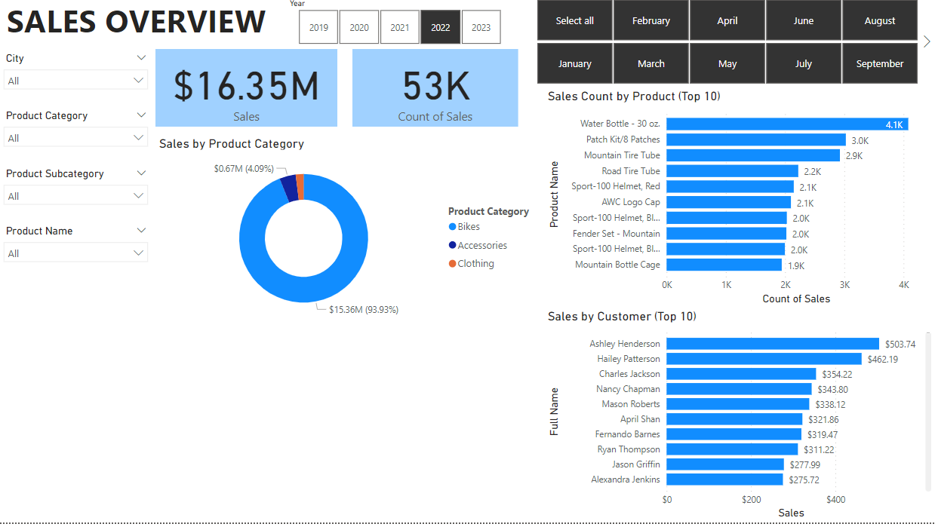
Task: Deselect the 2022 year button
Action: [x=441, y=28]
